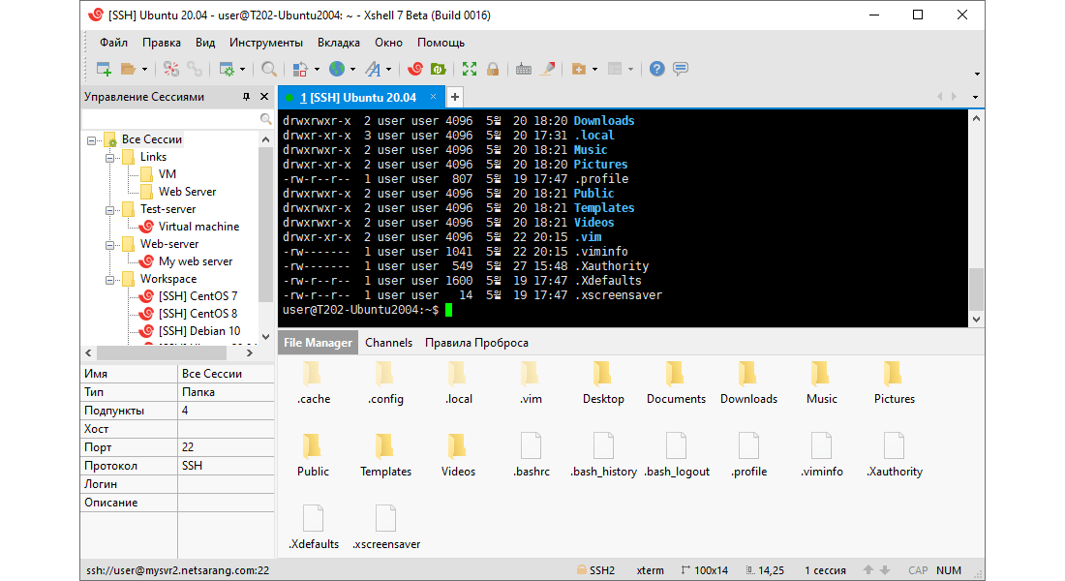Open the Инструменты menu
This screenshot has width=1065, height=581.
(x=266, y=43)
